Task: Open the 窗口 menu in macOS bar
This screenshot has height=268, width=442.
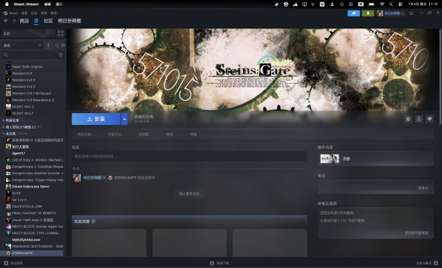Action: pos(59,5)
